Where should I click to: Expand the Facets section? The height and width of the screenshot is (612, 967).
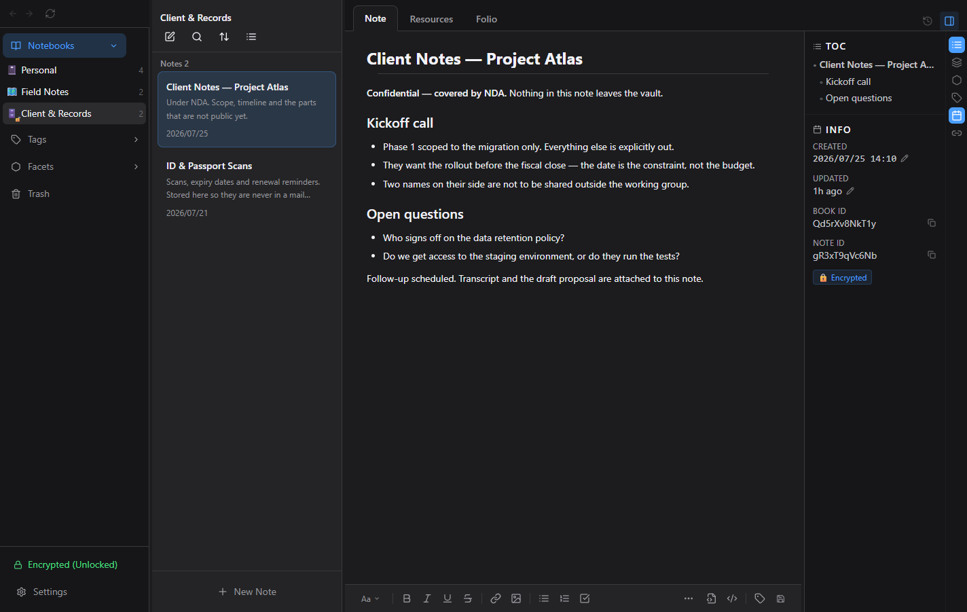click(x=75, y=166)
